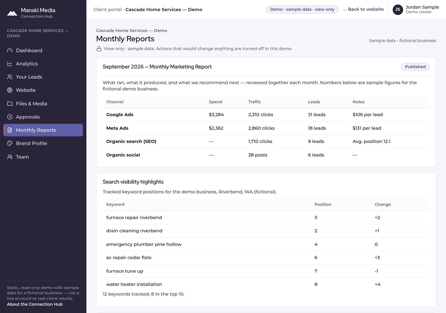Click the Client portal breadcrumb text

tap(107, 9)
